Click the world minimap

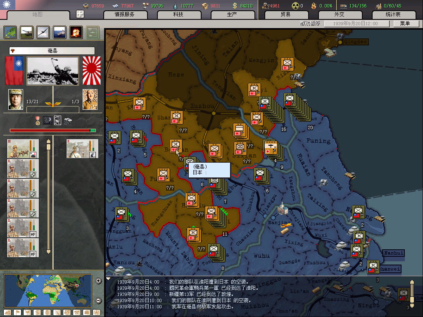pyautogui.click(x=48, y=291)
